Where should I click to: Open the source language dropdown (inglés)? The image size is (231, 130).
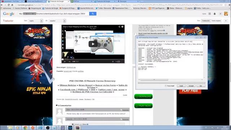pos(35,21)
